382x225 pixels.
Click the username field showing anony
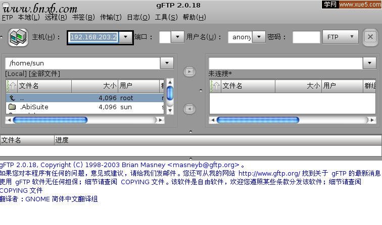click(240, 37)
